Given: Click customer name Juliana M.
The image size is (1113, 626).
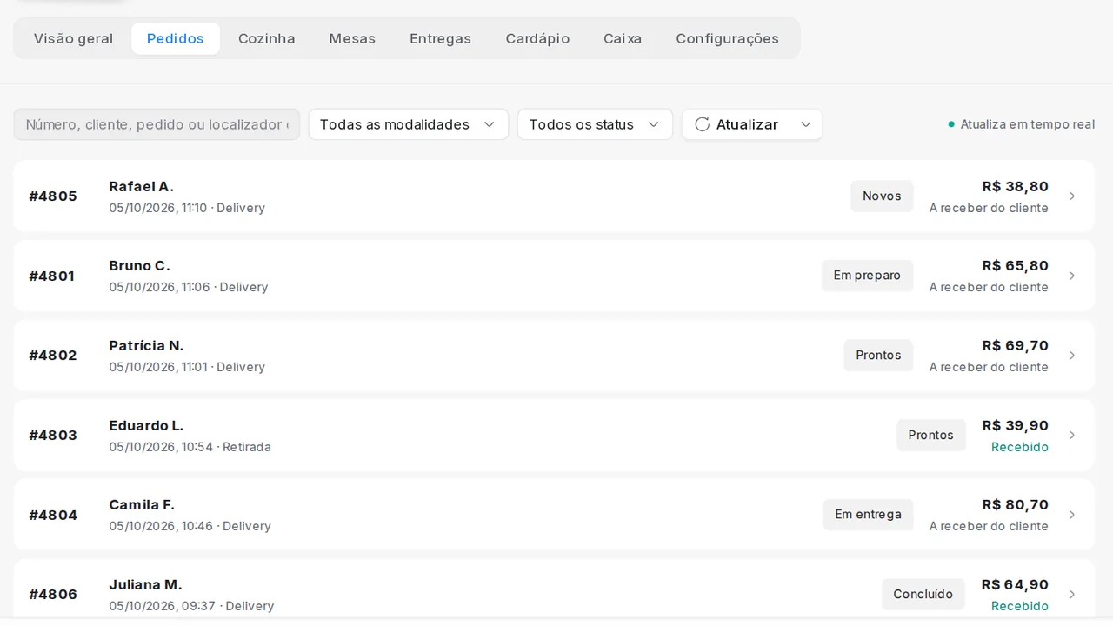Looking at the screenshot, I should (x=145, y=585).
